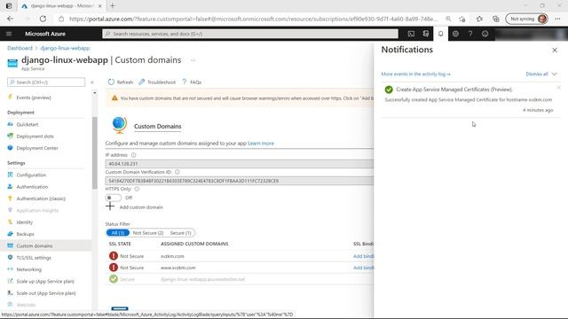The image size is (568, 319).
Task: Open TLS/SSL settings in the sidebar
Action: coord(34,258)
